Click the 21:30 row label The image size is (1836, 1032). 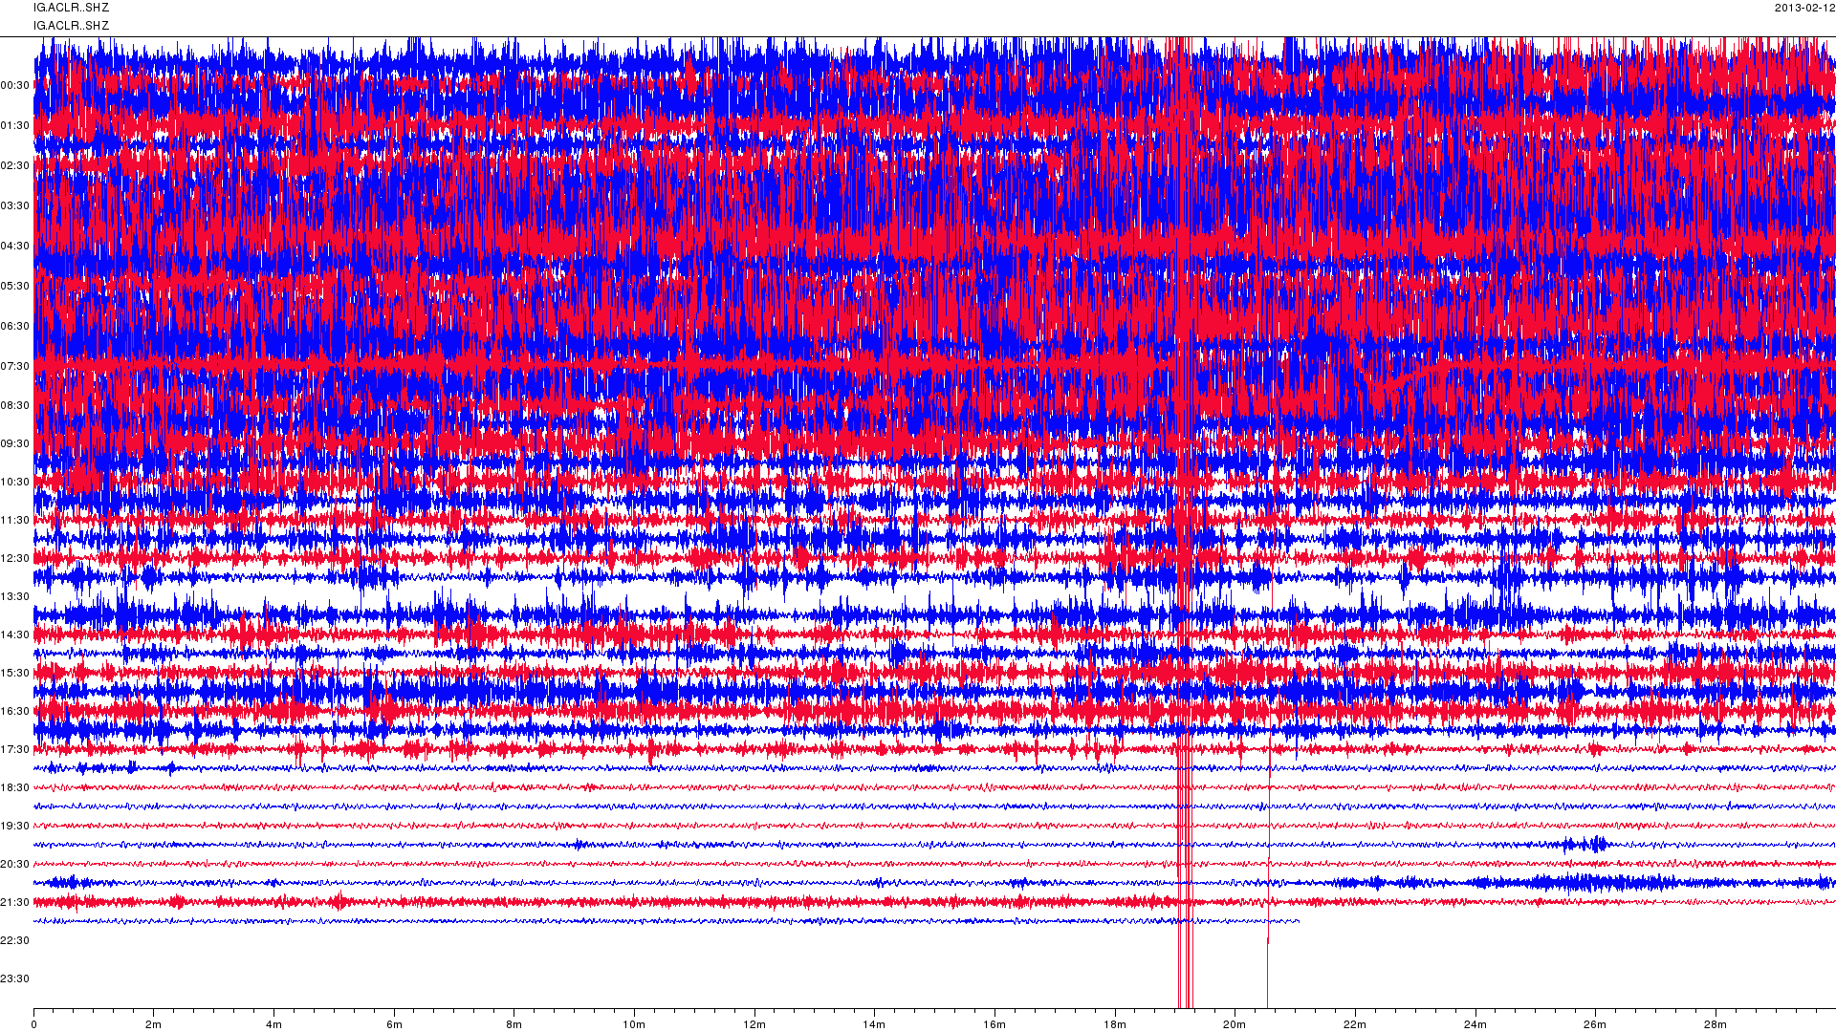tap(14, 903)
